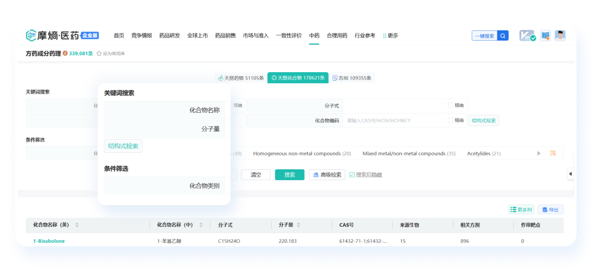Viewport: 591px width, 270px height.
Task: Click the 摩熵医药 logo
Action: tap(62, 36)
